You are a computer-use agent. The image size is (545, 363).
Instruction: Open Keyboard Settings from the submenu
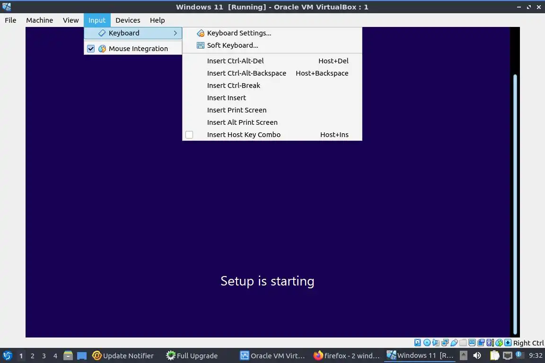(x=272, y=33)
